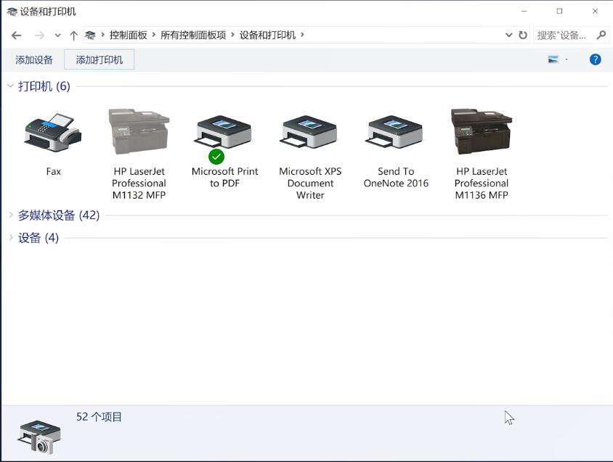Open the Microsoft Print to PDF printer
This screenshot has height=462, width=613.
224,134
